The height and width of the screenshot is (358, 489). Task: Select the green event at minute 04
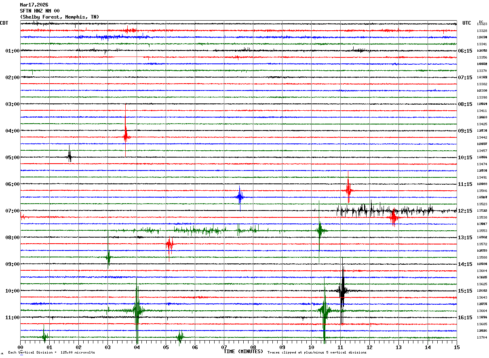pyautogui.click(x=137, y=310)
